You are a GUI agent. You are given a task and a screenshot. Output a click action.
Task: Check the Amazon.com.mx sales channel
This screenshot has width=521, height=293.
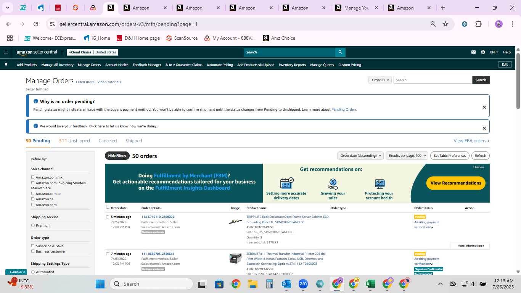point(33,177)
